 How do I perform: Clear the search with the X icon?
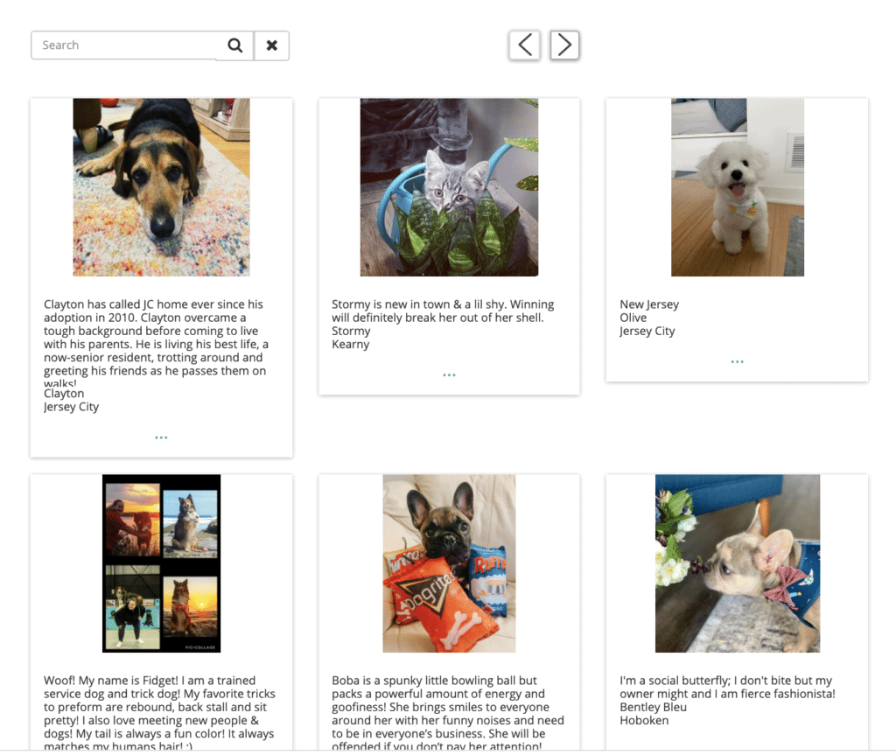pos(271,45)
